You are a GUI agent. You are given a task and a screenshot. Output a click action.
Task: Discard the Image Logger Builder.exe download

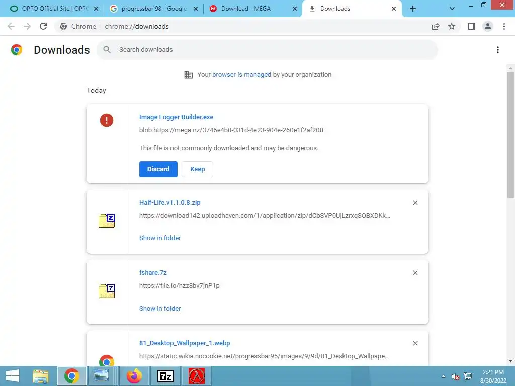[x=158, y=169]
